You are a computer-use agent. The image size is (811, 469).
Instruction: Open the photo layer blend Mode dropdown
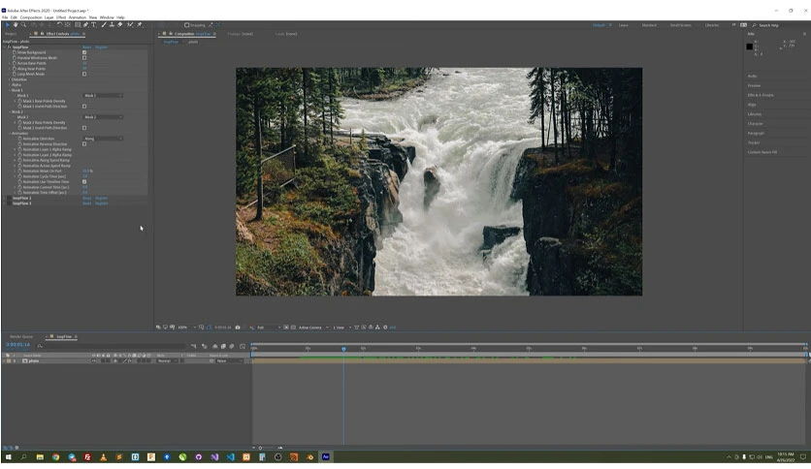pos(167,361)
